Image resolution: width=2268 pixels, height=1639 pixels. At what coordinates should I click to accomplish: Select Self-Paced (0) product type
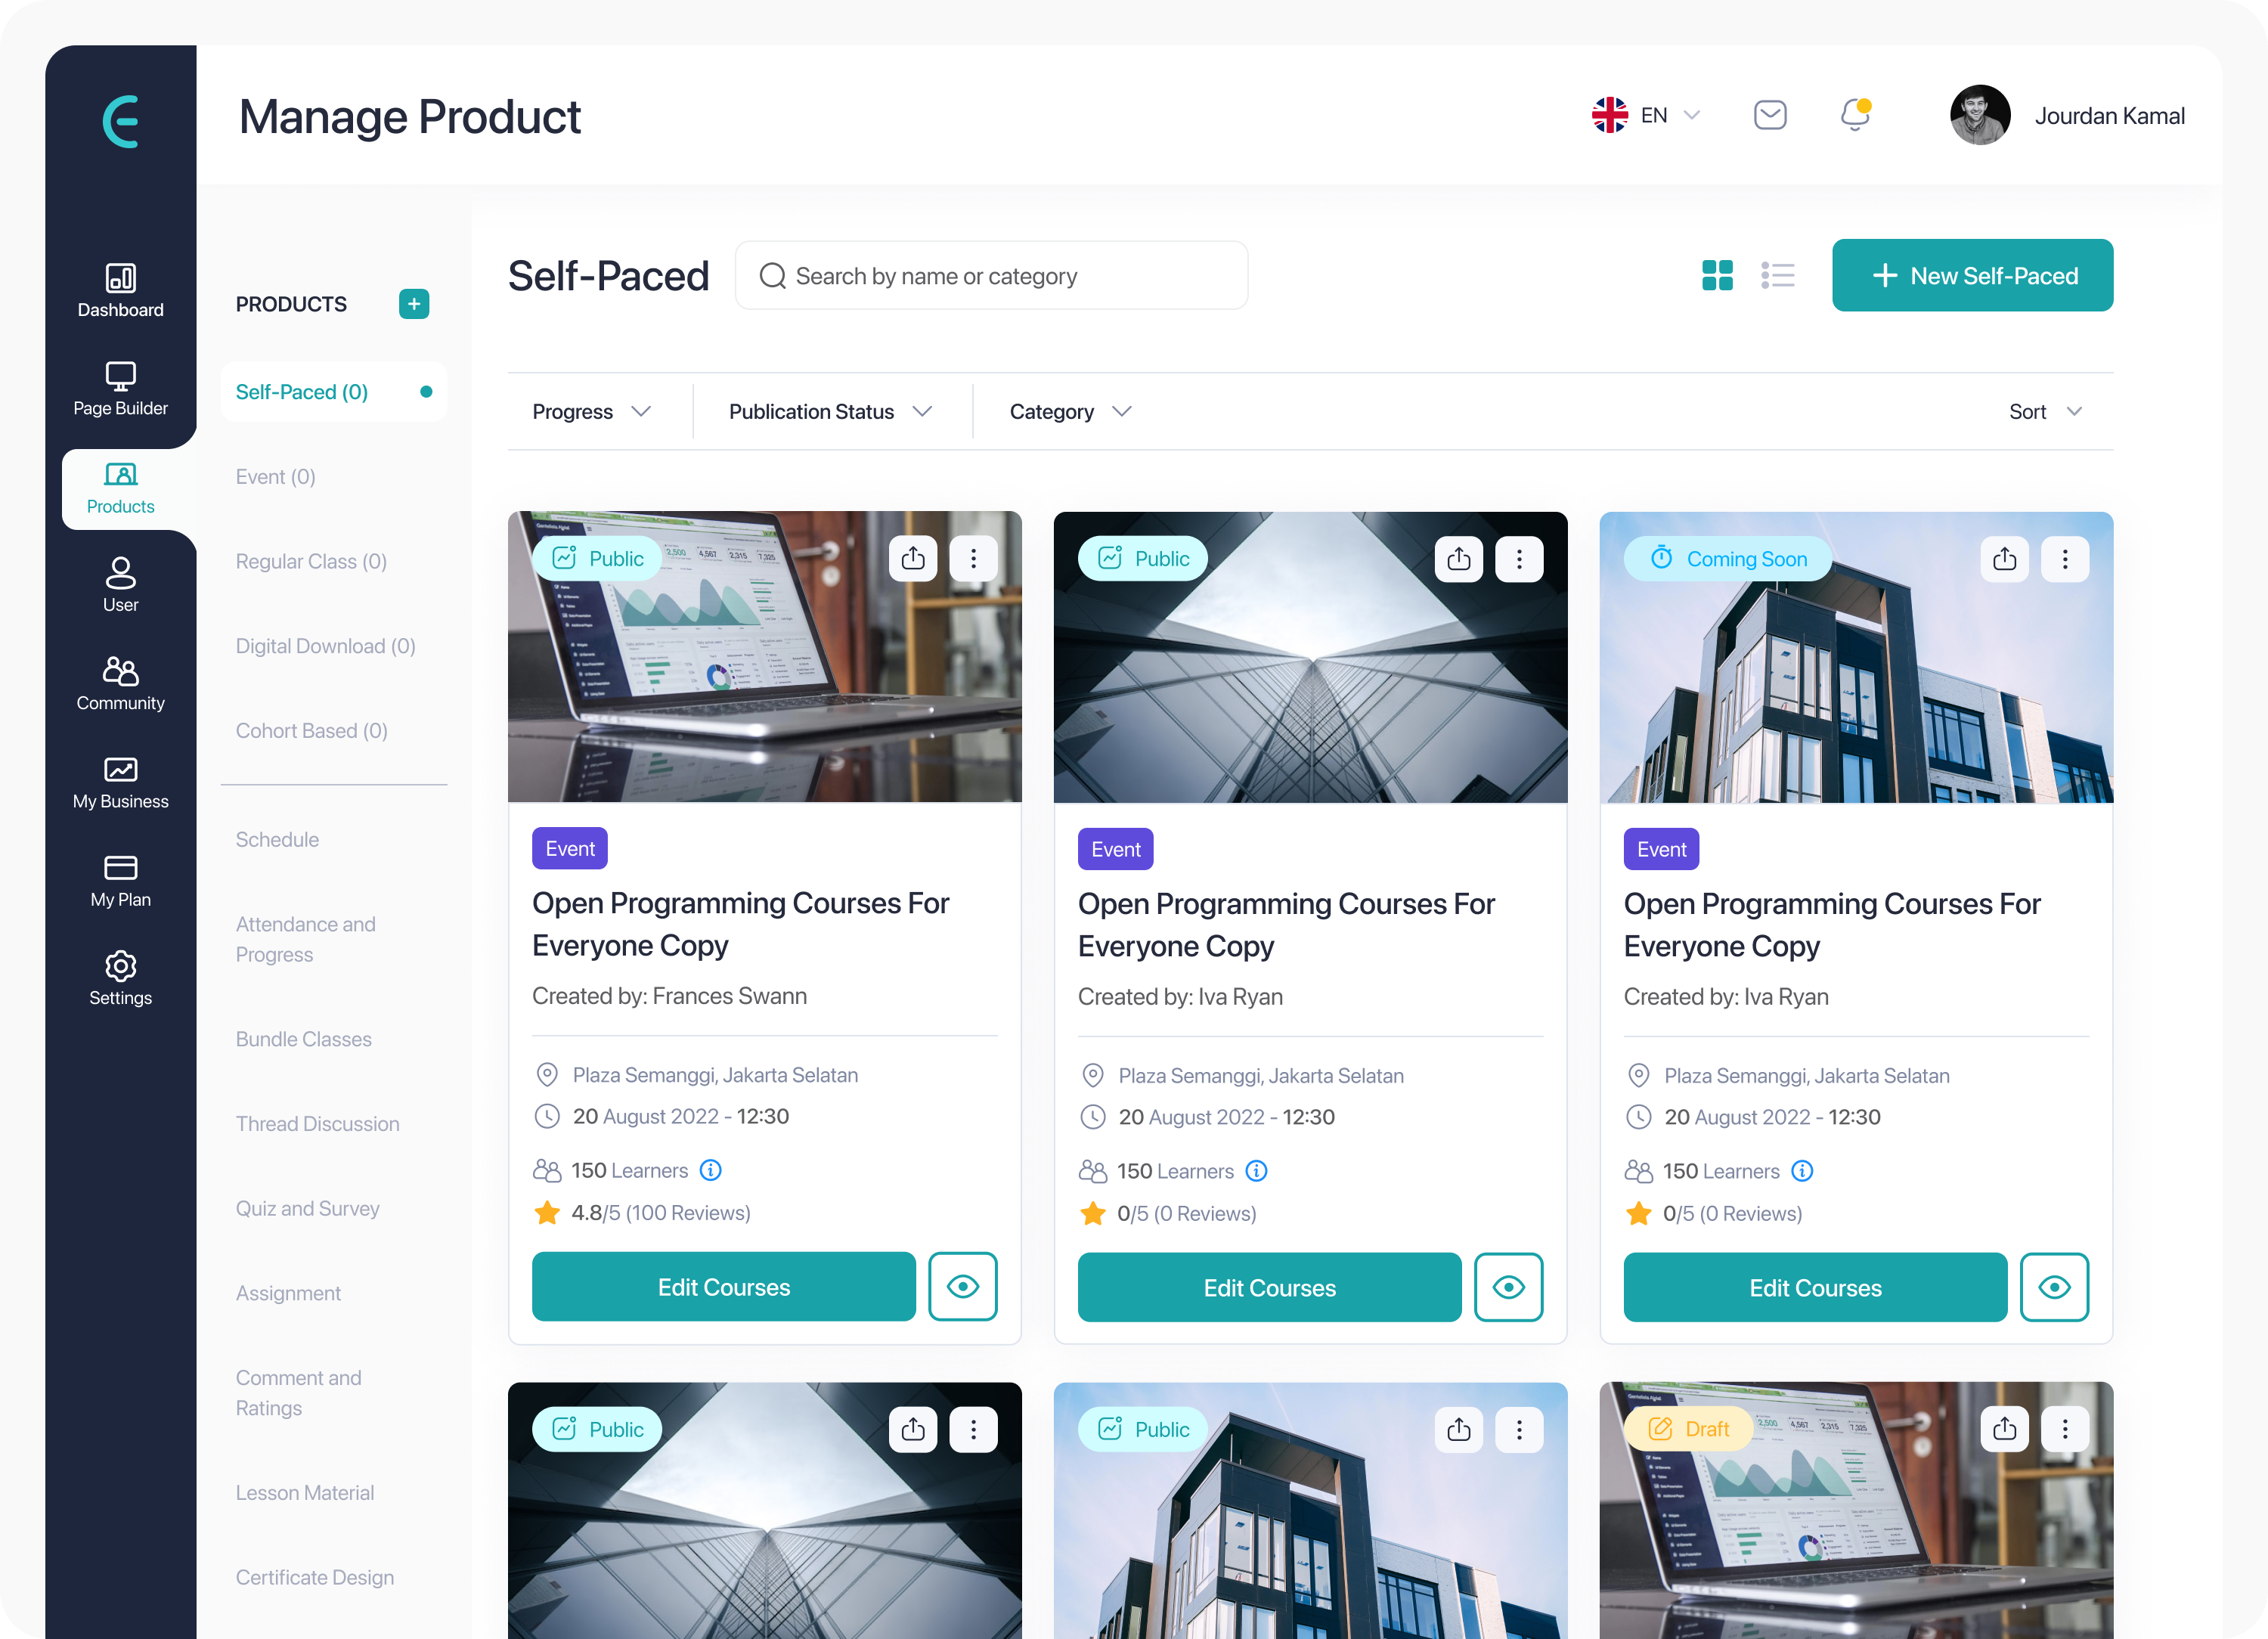pyautogui.click(x=334, y=392)
